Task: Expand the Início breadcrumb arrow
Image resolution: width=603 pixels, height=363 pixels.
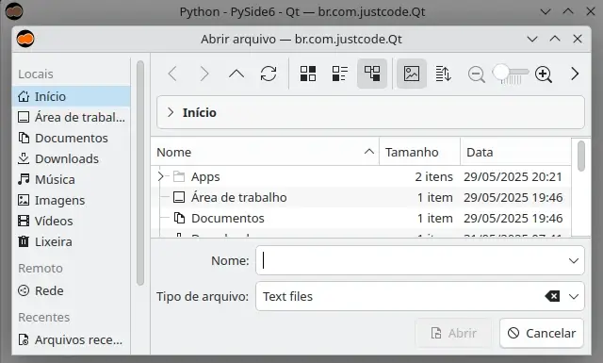Action: pyautogui.click(x=171, y=112)
